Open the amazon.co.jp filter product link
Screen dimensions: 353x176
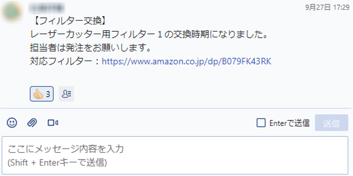pyautogui.click(x=186, y=61)
